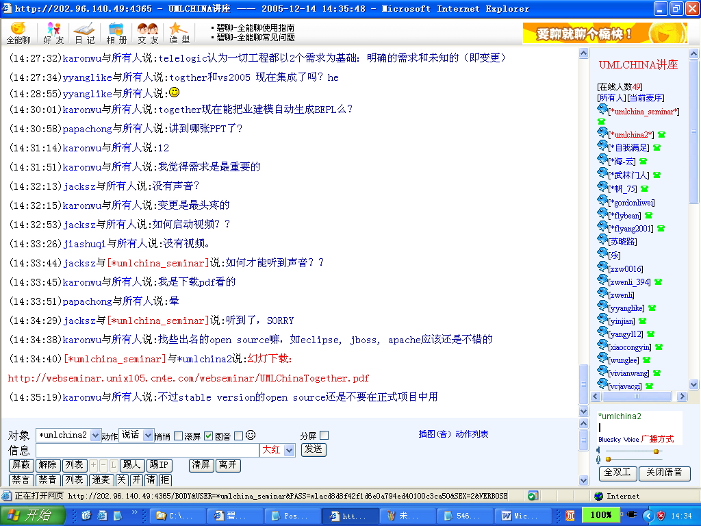
Task: Click green phone icon next to vivianwang
Action: tap(657, 373)
